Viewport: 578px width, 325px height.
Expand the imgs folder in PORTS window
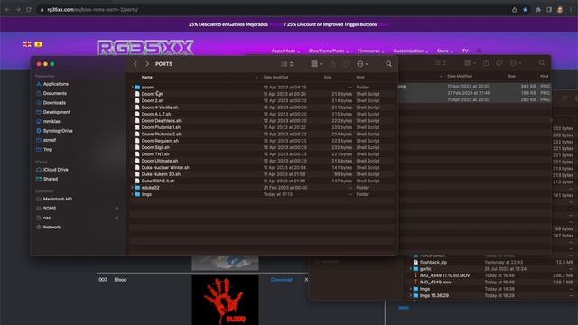(x=133, y=194)
